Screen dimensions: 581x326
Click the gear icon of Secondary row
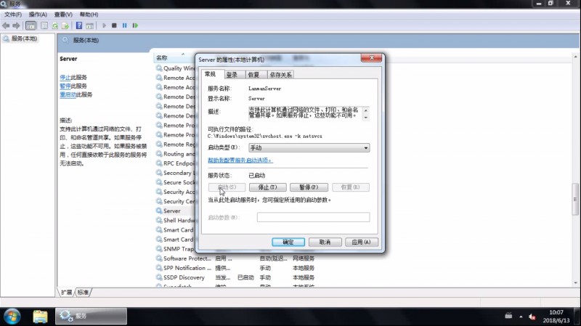159,173
